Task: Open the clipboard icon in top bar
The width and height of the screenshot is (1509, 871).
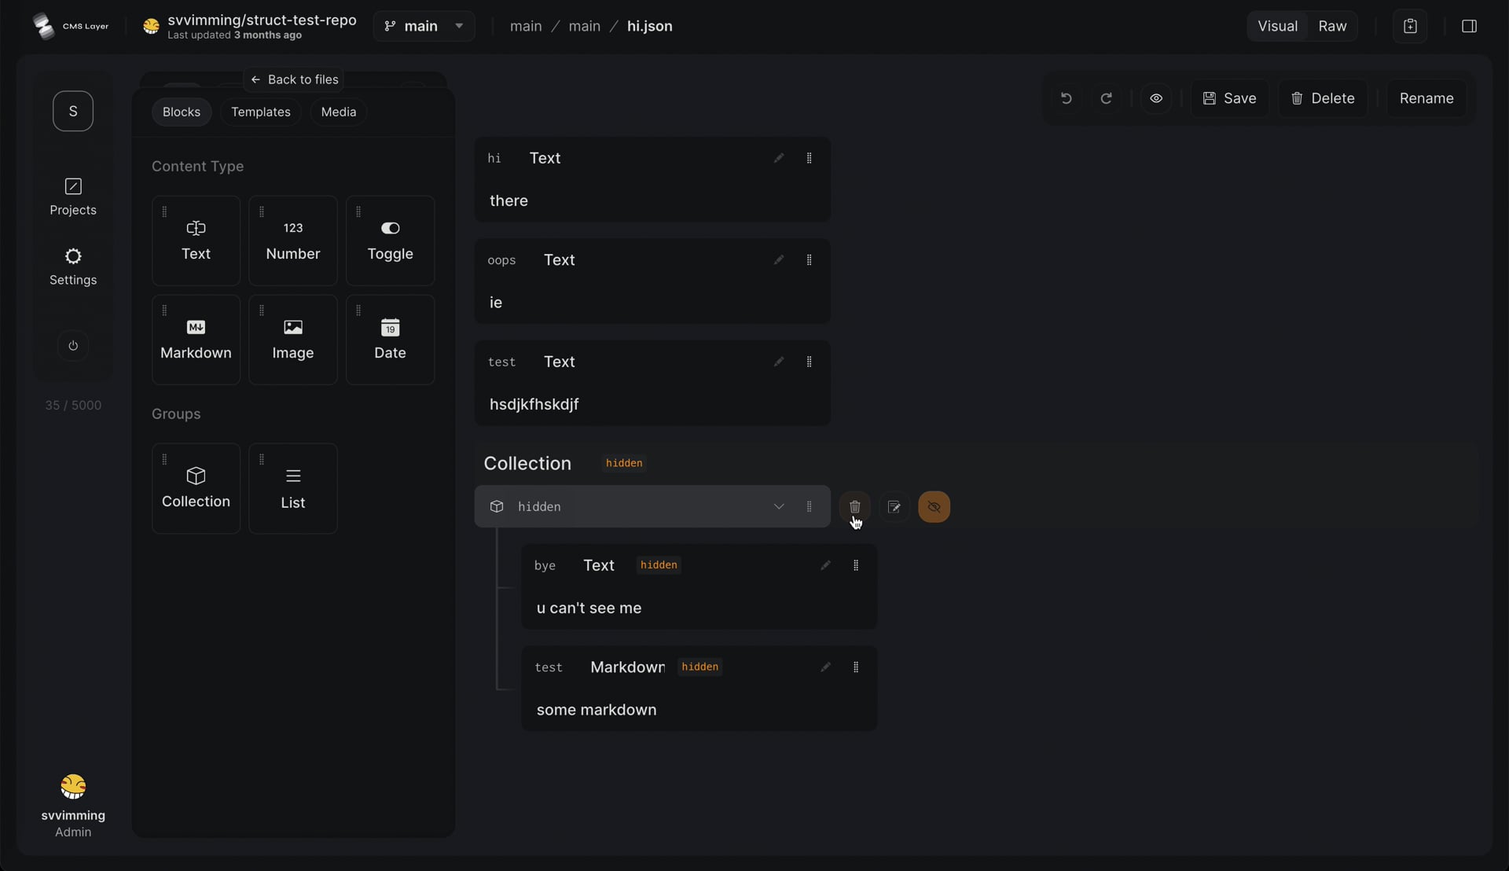Action: 1410,26
